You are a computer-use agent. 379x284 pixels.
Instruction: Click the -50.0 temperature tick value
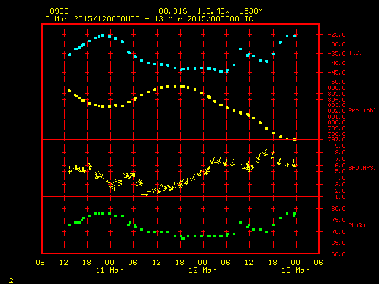tap(337, 82)
